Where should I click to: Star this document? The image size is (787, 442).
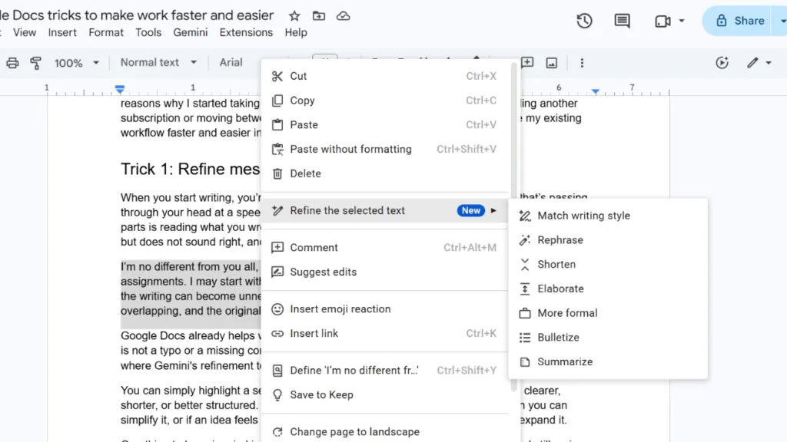coord(294,16)
